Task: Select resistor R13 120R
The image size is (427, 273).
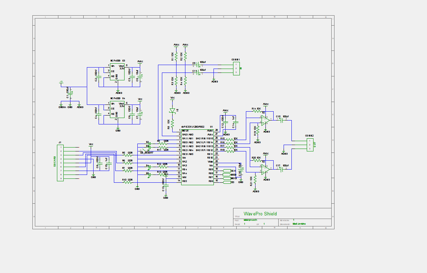Action: tap(163, 175)
